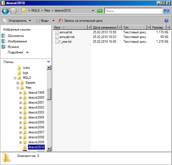This screenshot has width=172, height=165.
Task: Open the Organize (Упорядочить) menu
Action: pos(17,21)
